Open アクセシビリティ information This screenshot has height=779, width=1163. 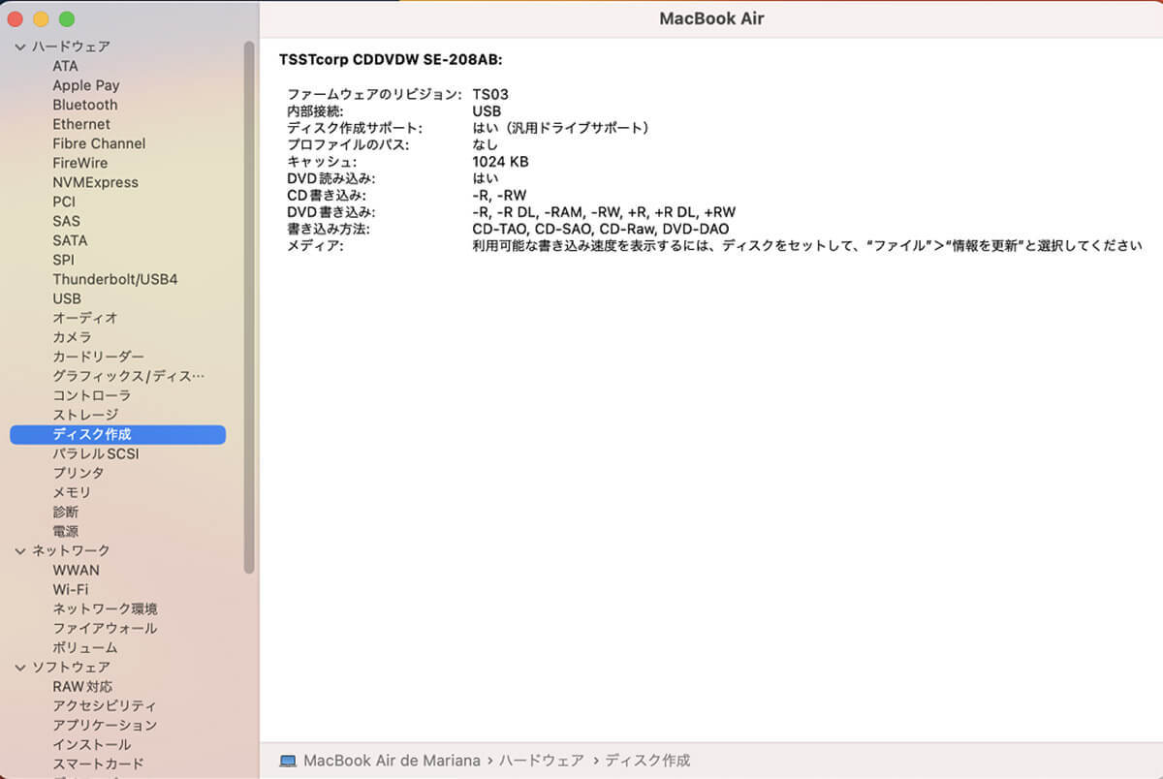point(105,705)
